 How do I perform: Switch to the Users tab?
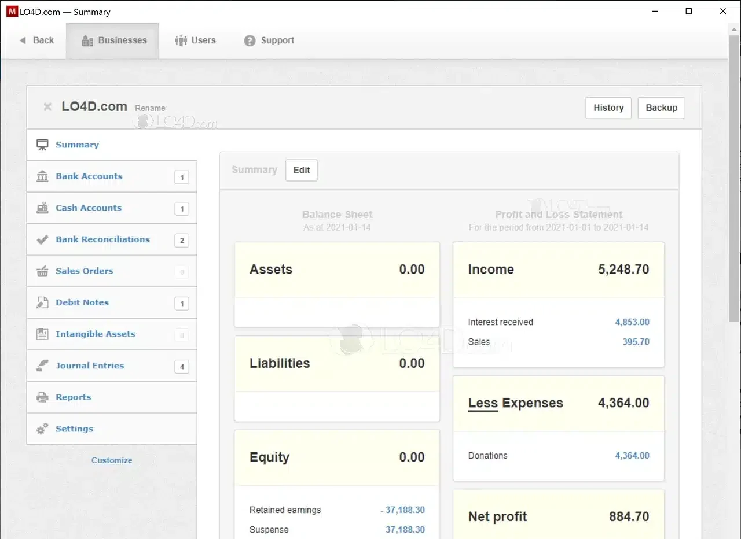pos(196,40)
